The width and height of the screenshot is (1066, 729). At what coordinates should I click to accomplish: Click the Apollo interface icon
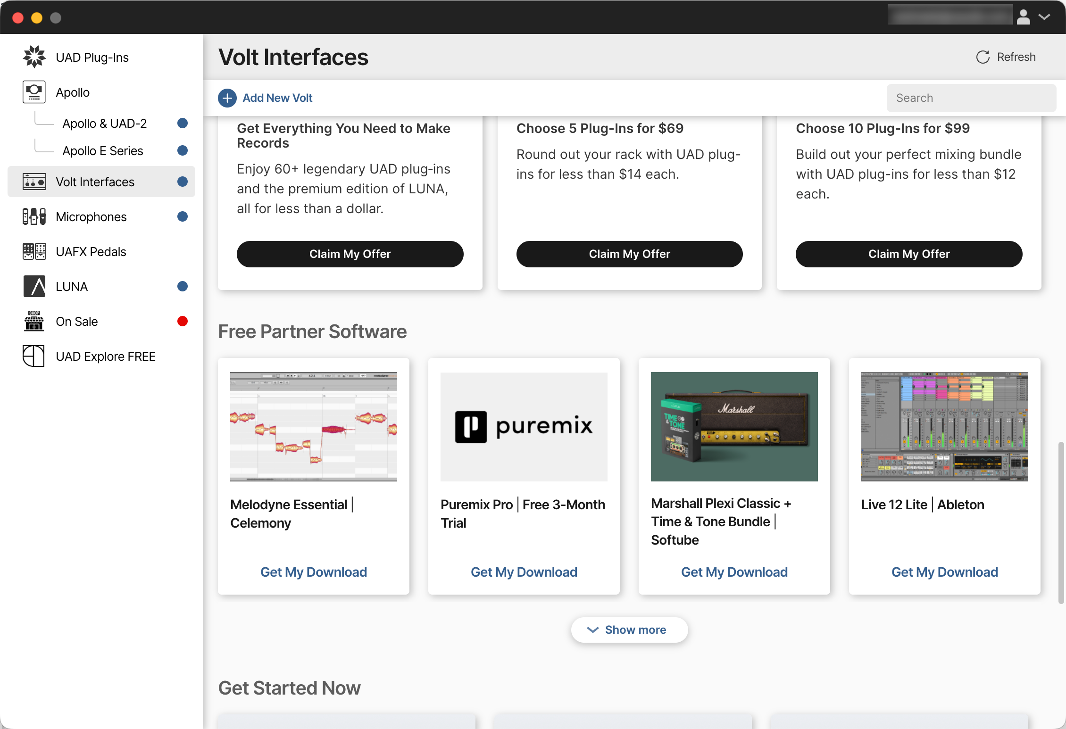[34, 92]
